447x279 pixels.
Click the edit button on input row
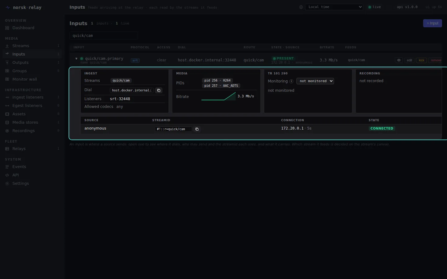pos(409,60)
